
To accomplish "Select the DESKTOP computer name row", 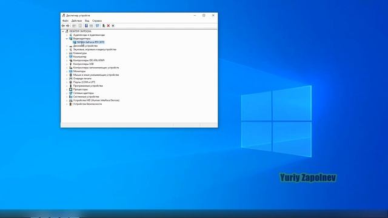I will click(x=80, y=31).
